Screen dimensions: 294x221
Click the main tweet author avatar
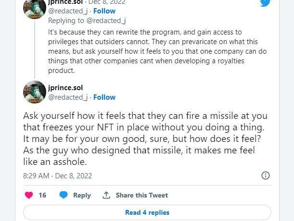pos(35,92)
